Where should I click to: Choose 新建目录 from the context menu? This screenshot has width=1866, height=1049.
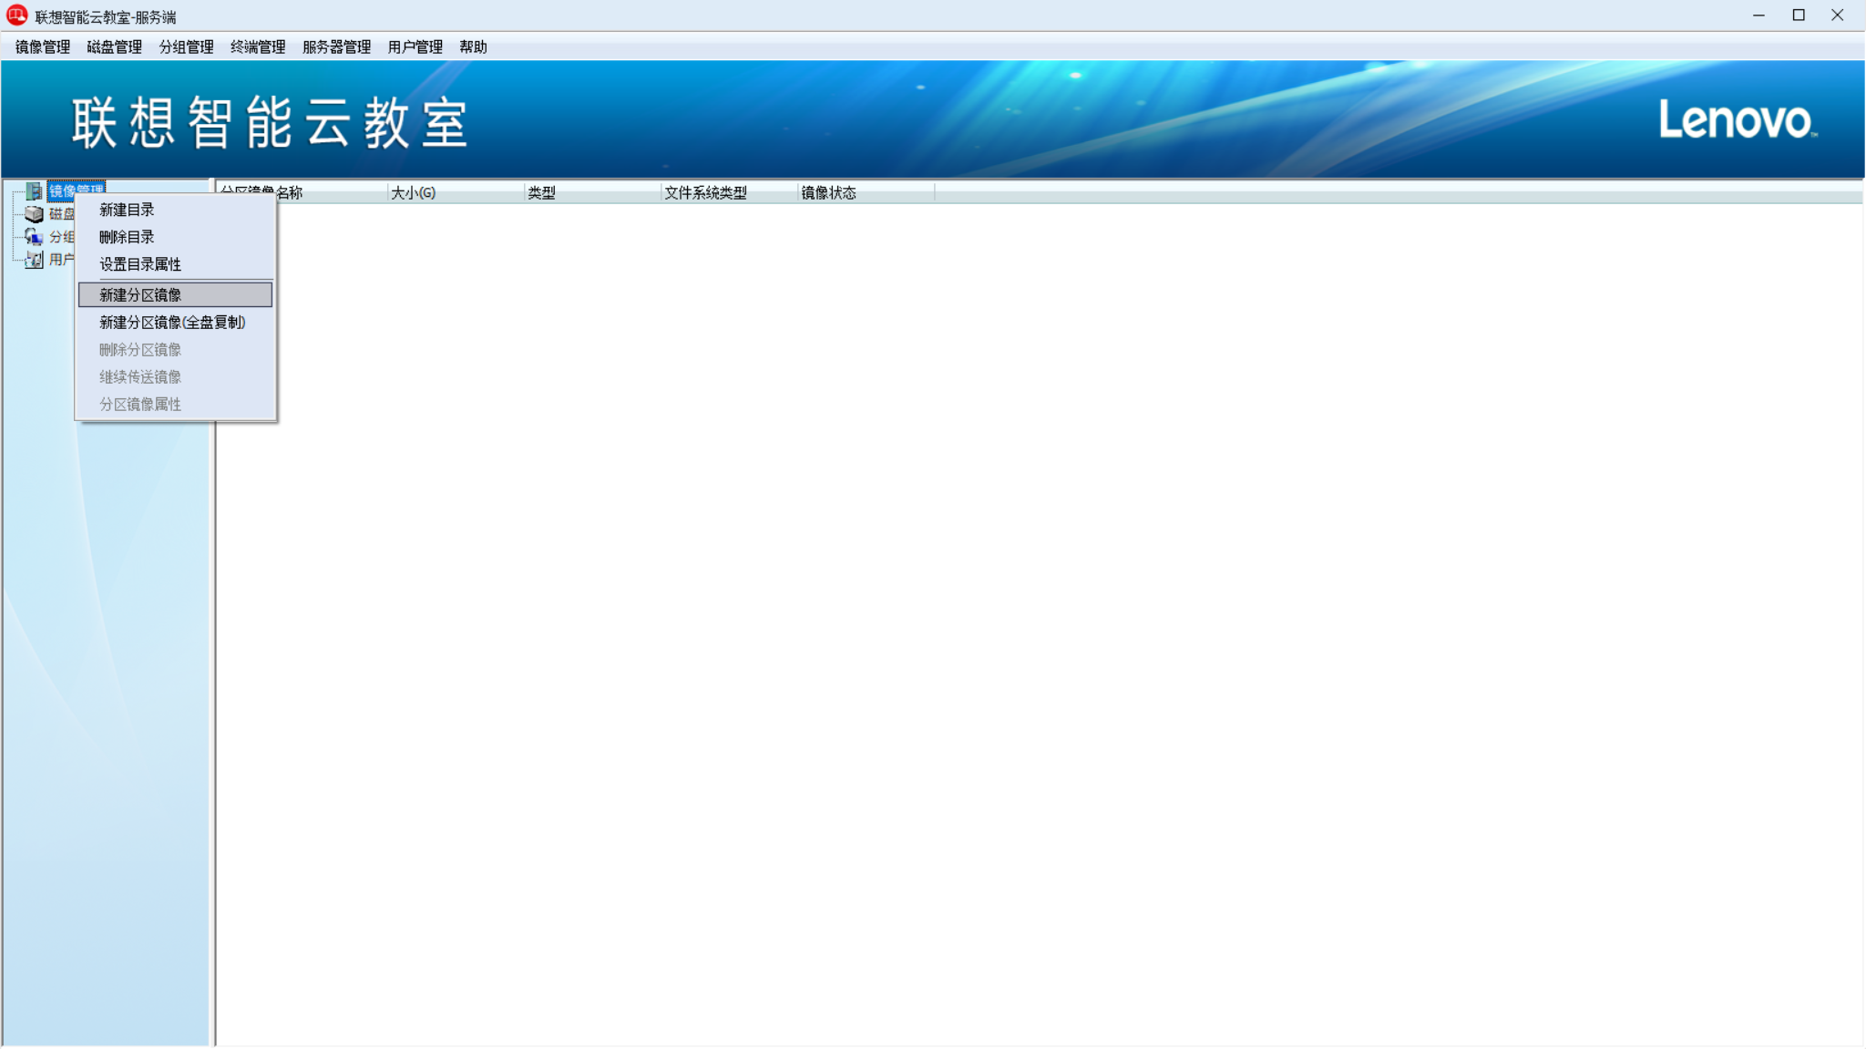[x=127, y=210]
